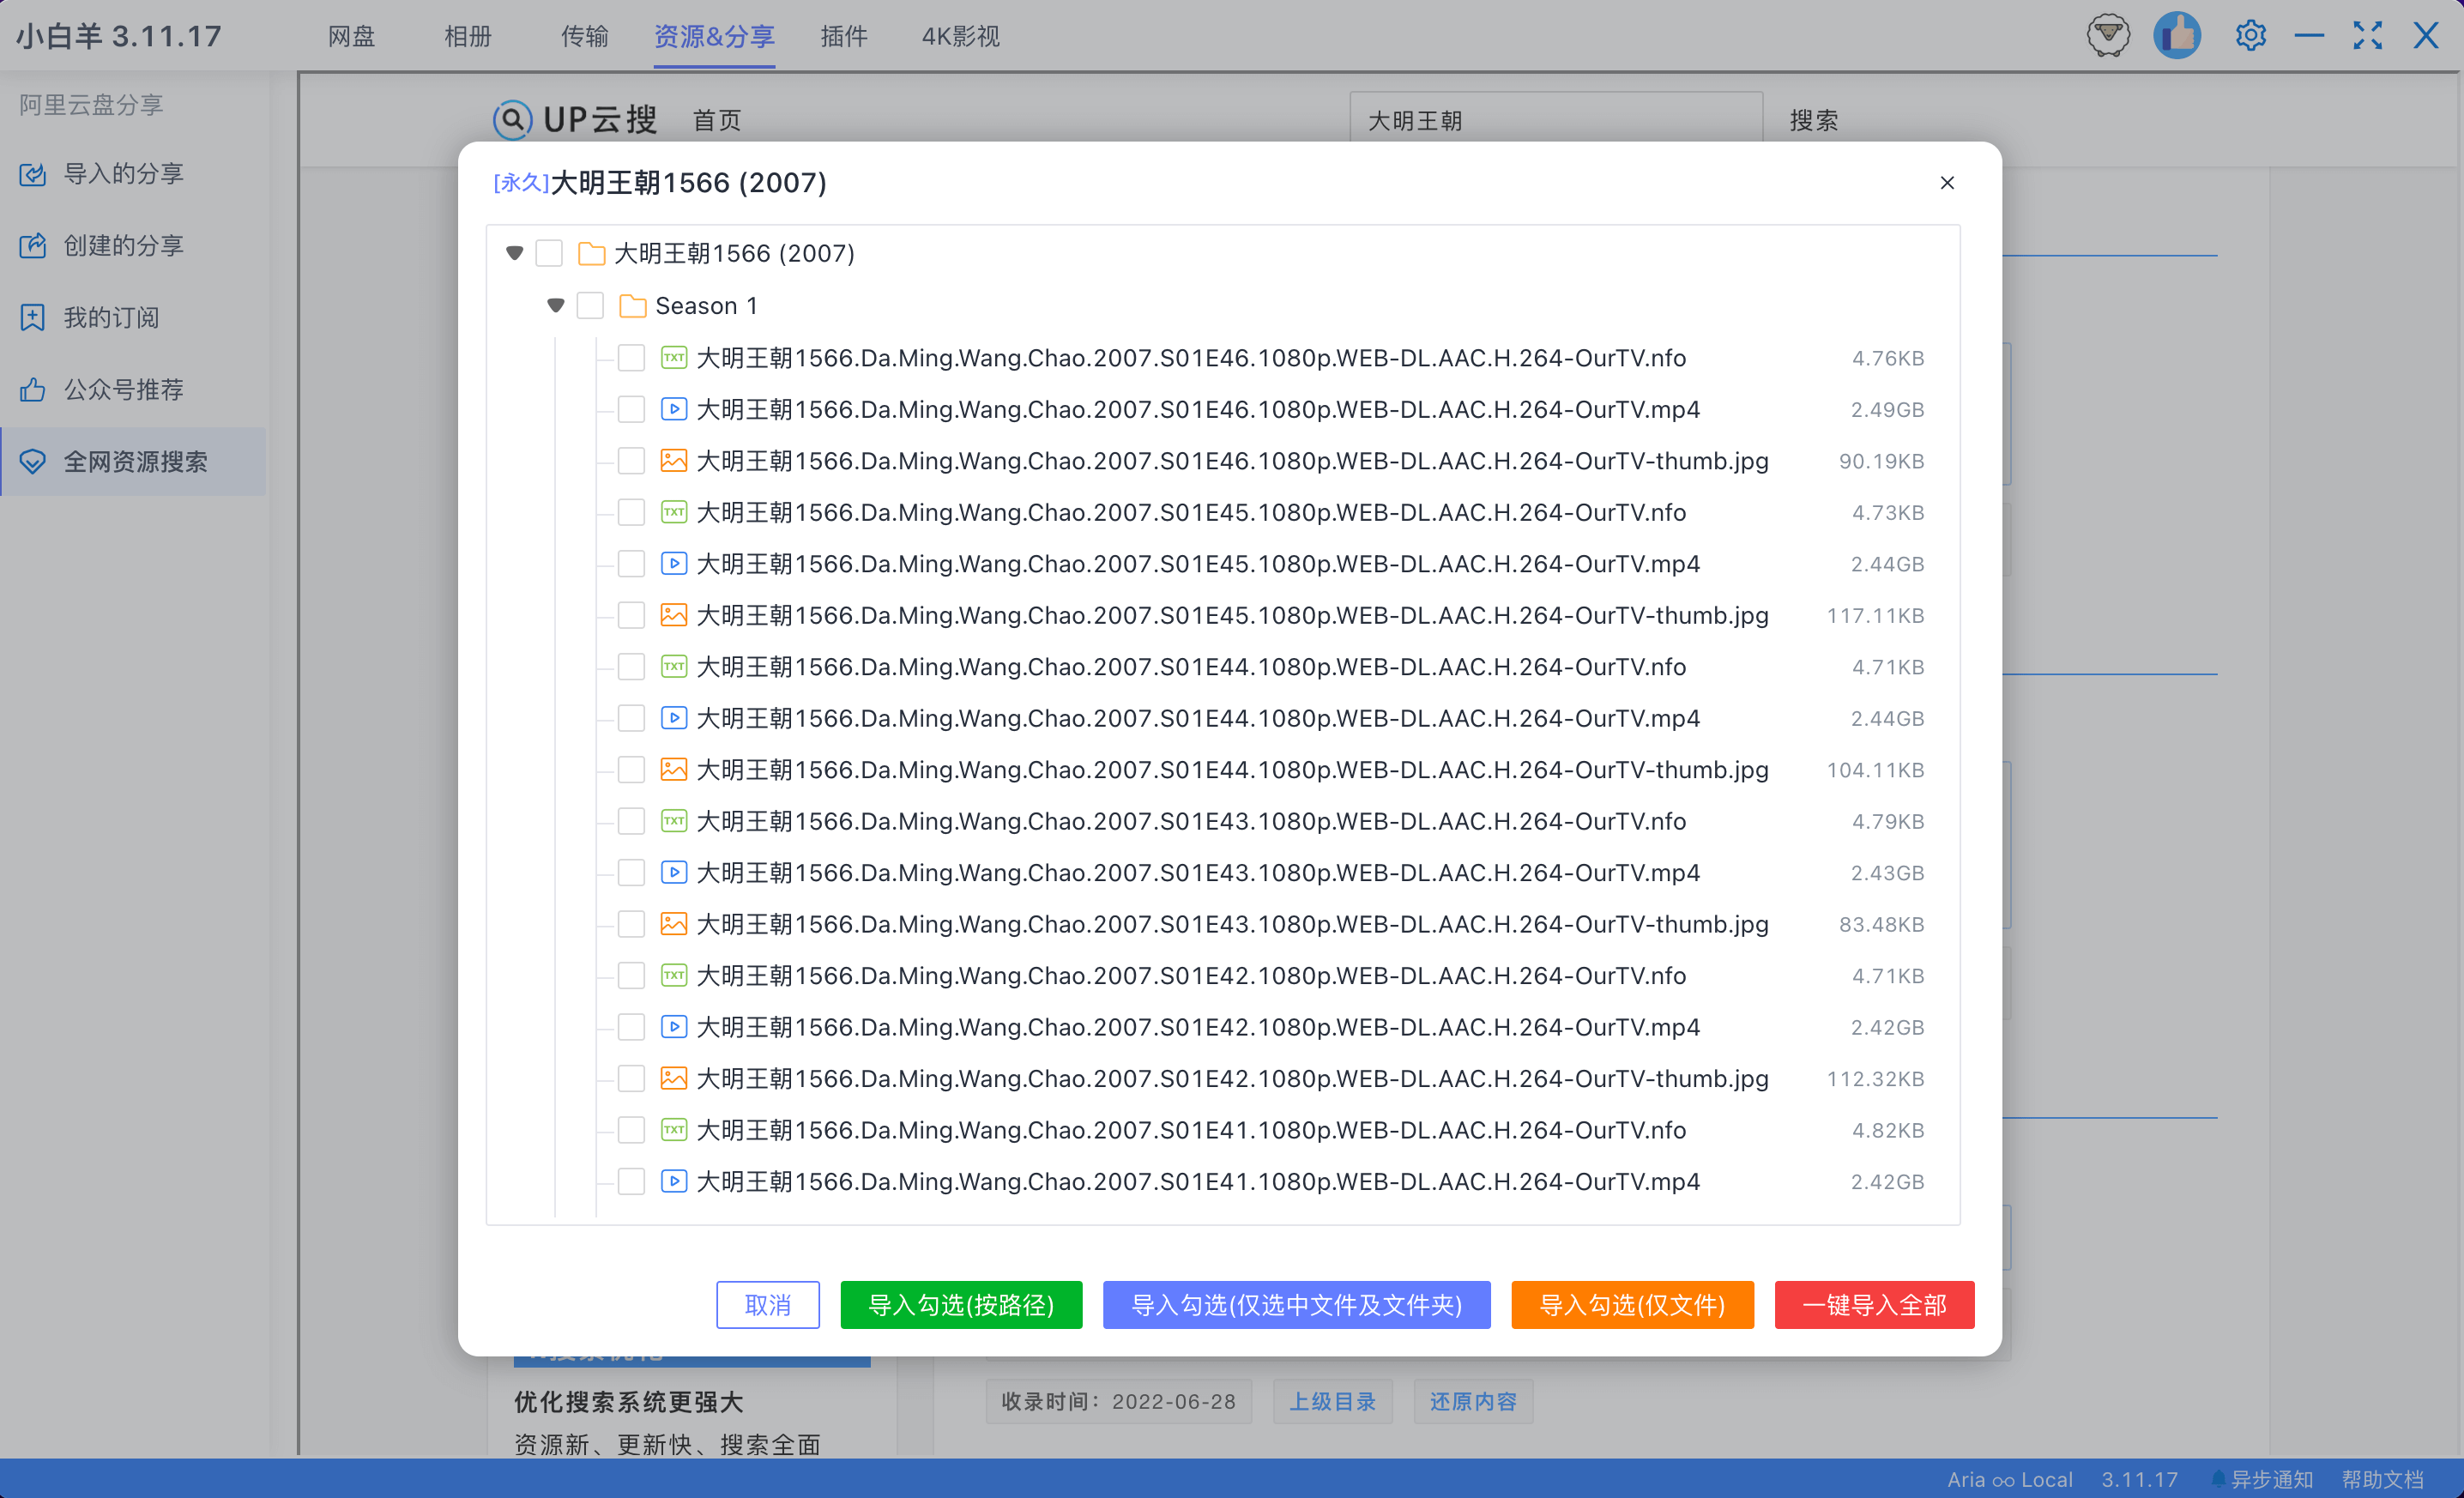Image resolution: width=2464 pixels, height=1498 pixels.
Task: Switch to the 网盘 tab
Action: coord(351,37)
